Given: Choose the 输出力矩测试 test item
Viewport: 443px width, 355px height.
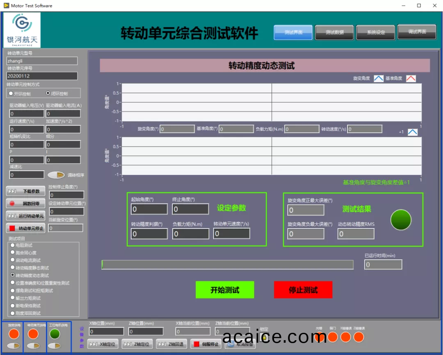Looking at the screenshot, I should (x=13, y=298).
